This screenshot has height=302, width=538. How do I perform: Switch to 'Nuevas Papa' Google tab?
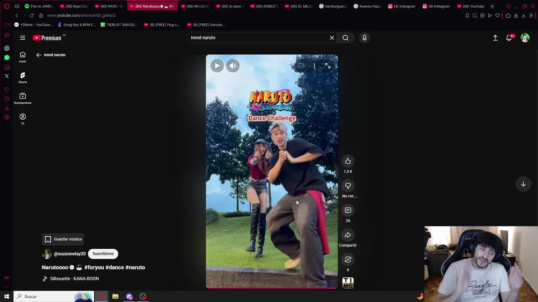point(367,6)
